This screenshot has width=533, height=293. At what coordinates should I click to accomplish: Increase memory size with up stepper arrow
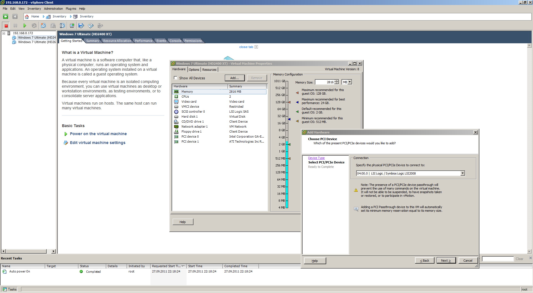(x=336, y=81)
